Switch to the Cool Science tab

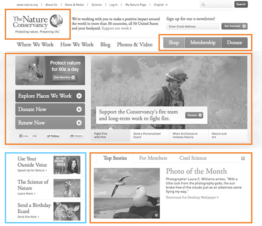(193, 158)
